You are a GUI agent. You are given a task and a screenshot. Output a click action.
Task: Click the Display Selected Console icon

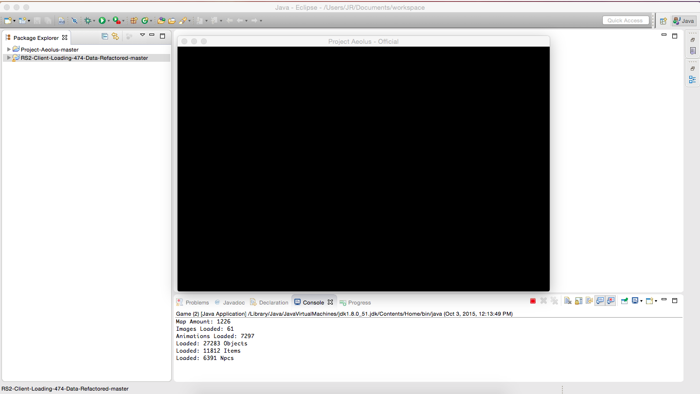635,301
